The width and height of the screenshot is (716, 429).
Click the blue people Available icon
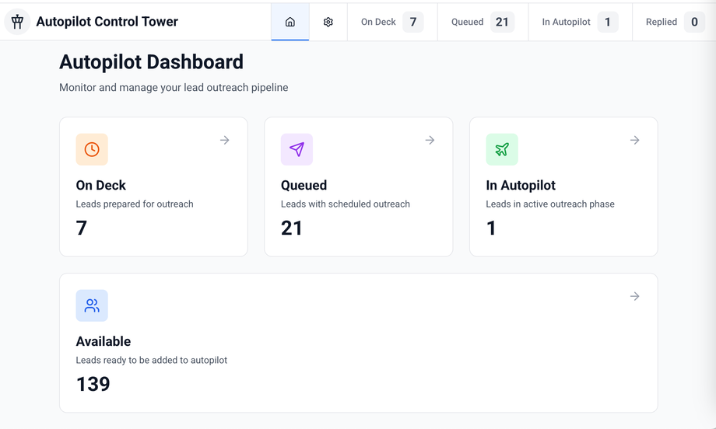[x=92, y=305]
